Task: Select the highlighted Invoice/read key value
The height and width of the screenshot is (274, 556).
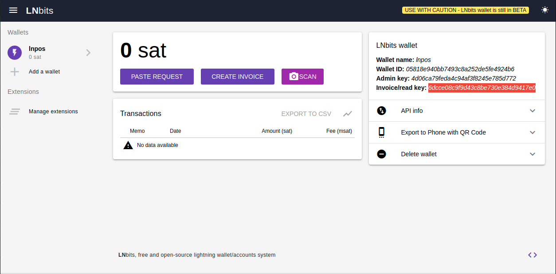Action: click(482, 88)
